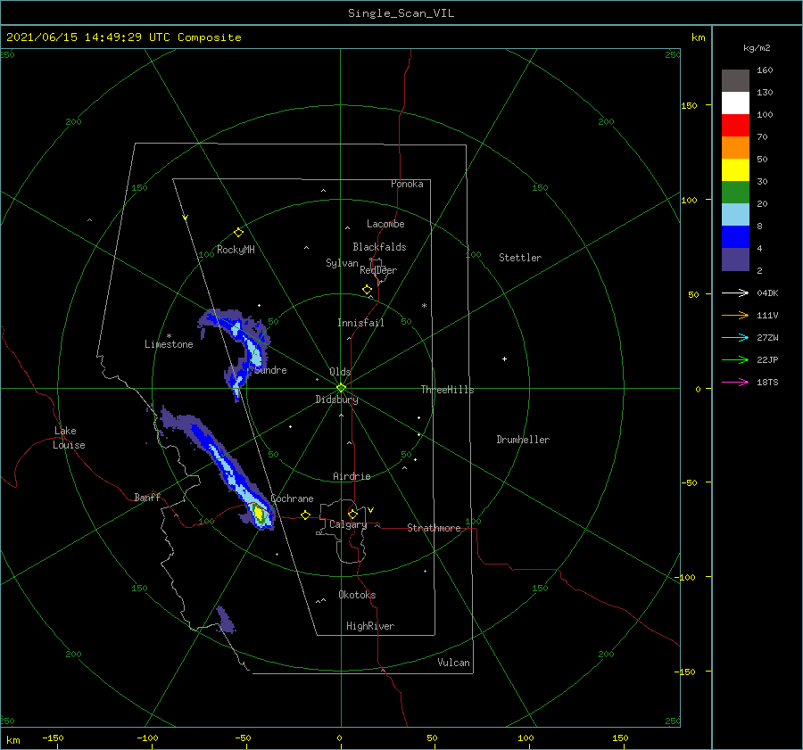This screenshot has width=803, height=750.
Task: Click the RedDeer city label
Action: coord(378,270)
